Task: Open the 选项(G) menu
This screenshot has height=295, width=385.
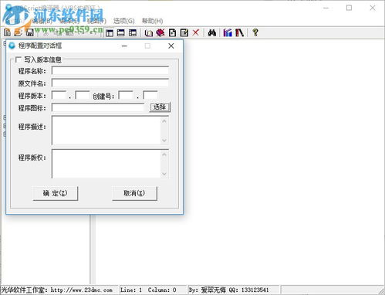Action: click(x=124, y=21)
